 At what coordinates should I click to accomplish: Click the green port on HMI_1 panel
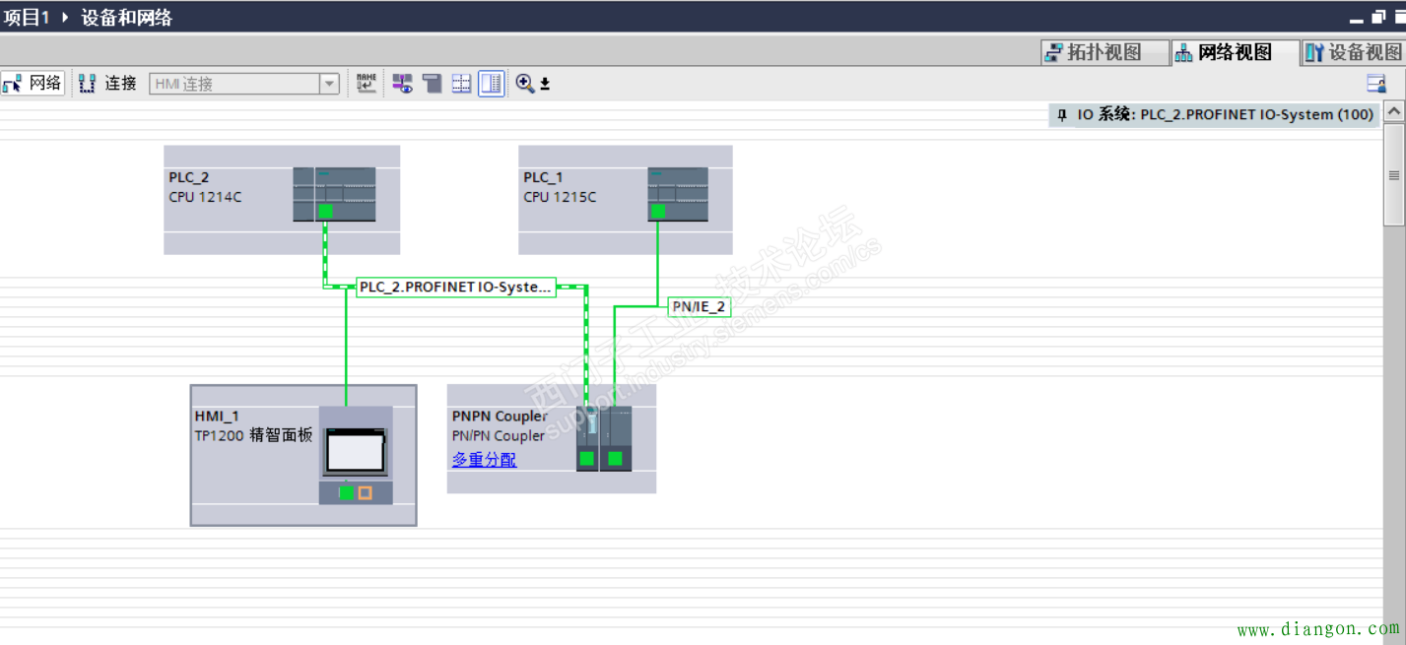tap(346, 492)
